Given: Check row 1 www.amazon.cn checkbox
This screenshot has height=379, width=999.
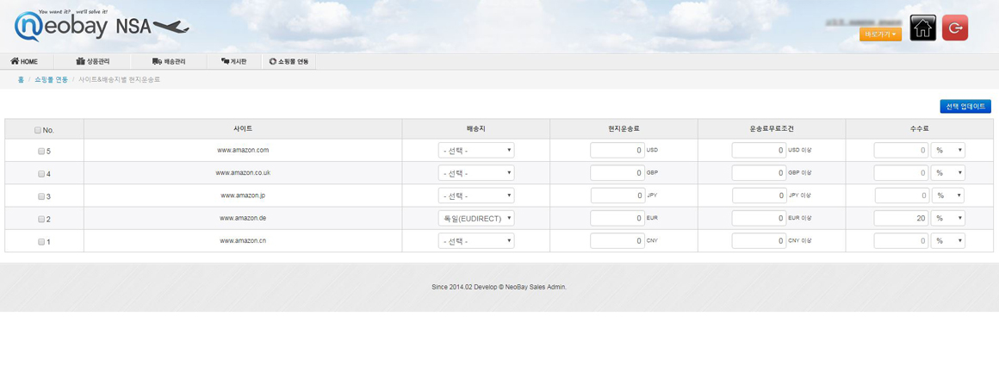Looking at the screenshot, I should [41, 241].
